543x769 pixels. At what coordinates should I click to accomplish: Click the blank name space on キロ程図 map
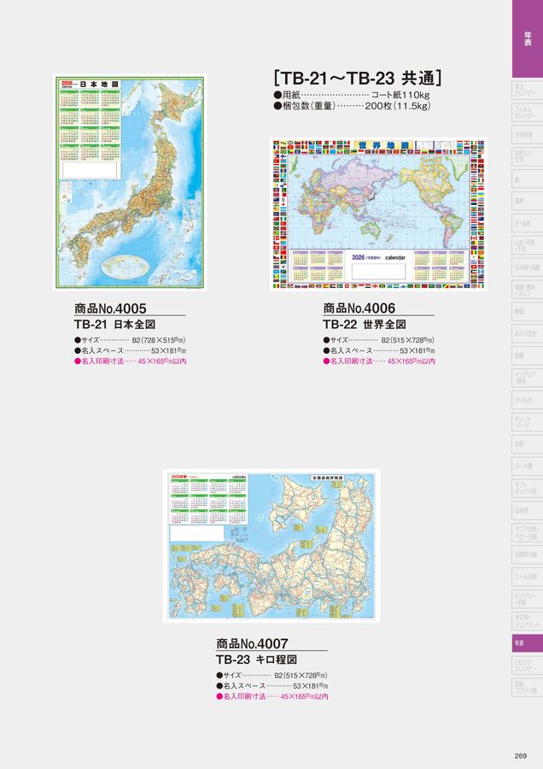coord(196,533)
